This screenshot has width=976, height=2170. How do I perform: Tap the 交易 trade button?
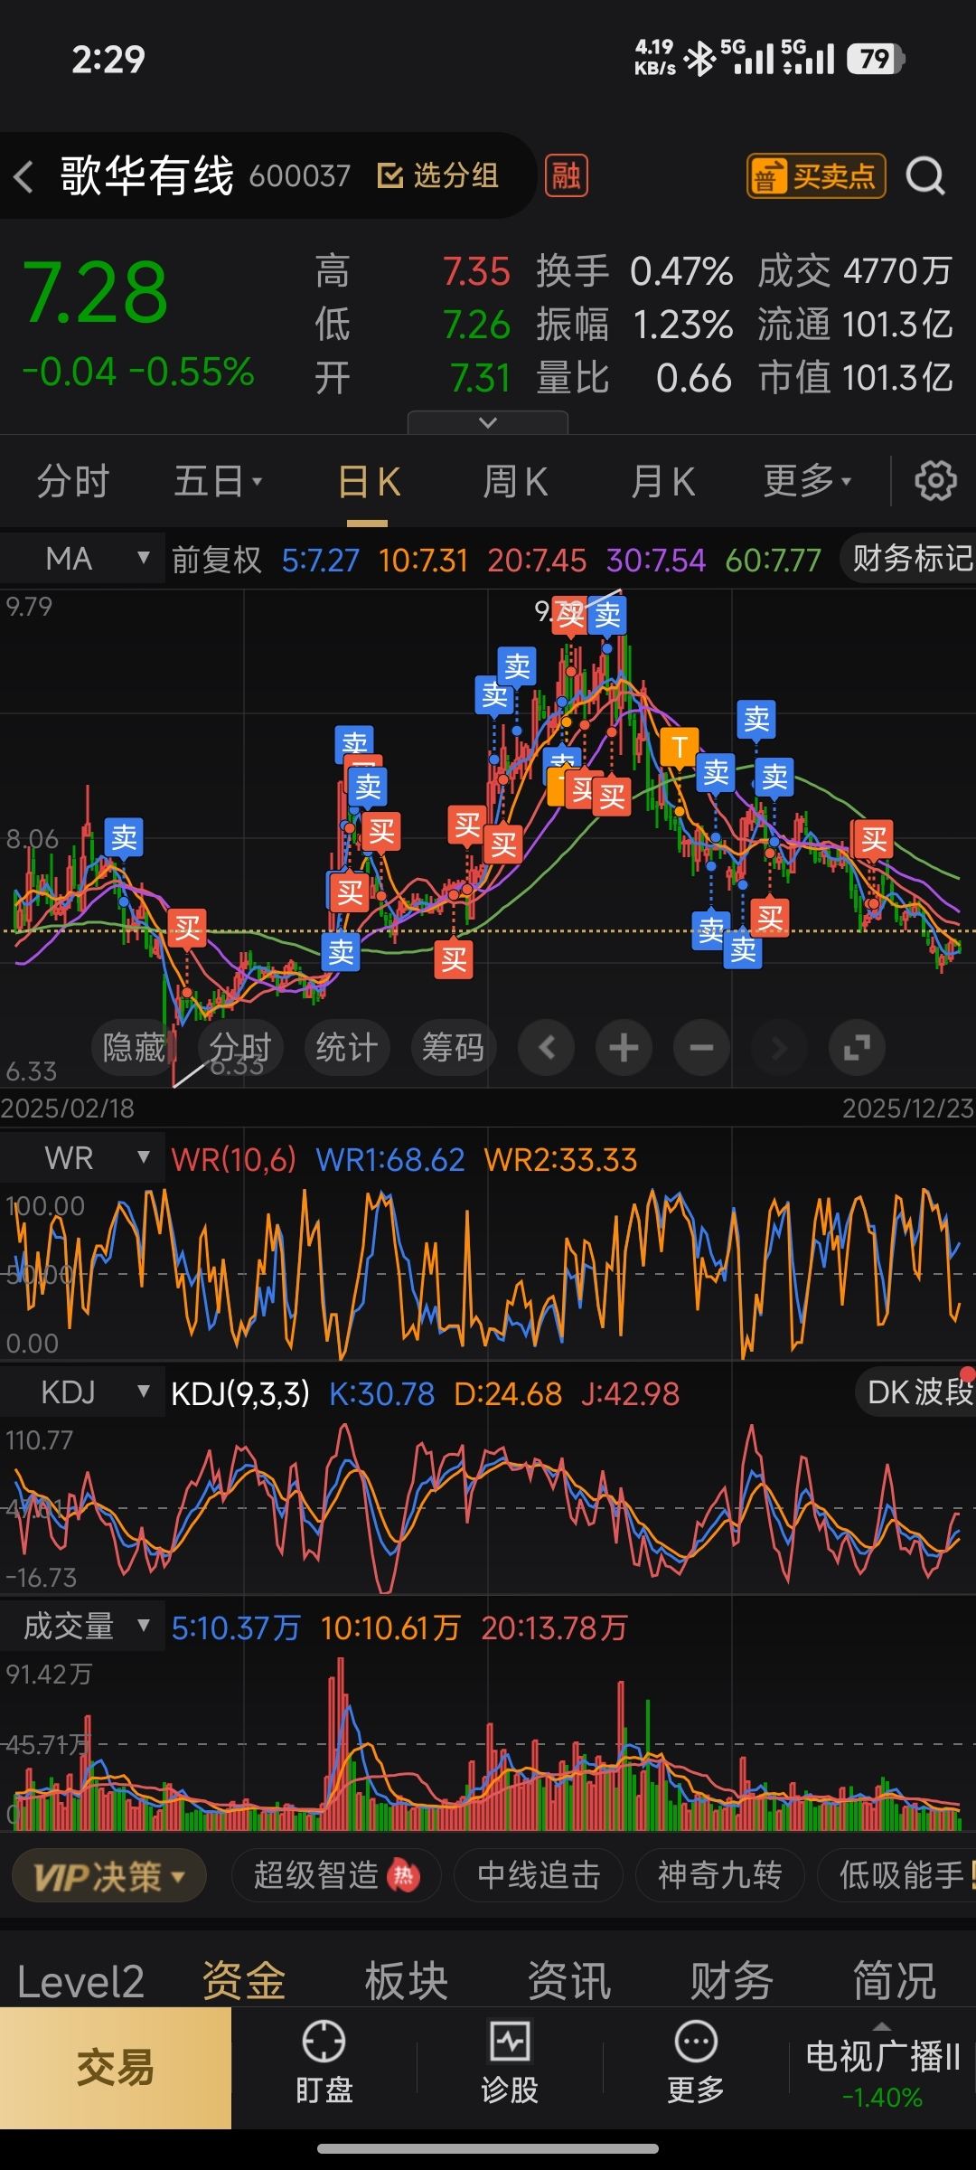pos(116,2068)
